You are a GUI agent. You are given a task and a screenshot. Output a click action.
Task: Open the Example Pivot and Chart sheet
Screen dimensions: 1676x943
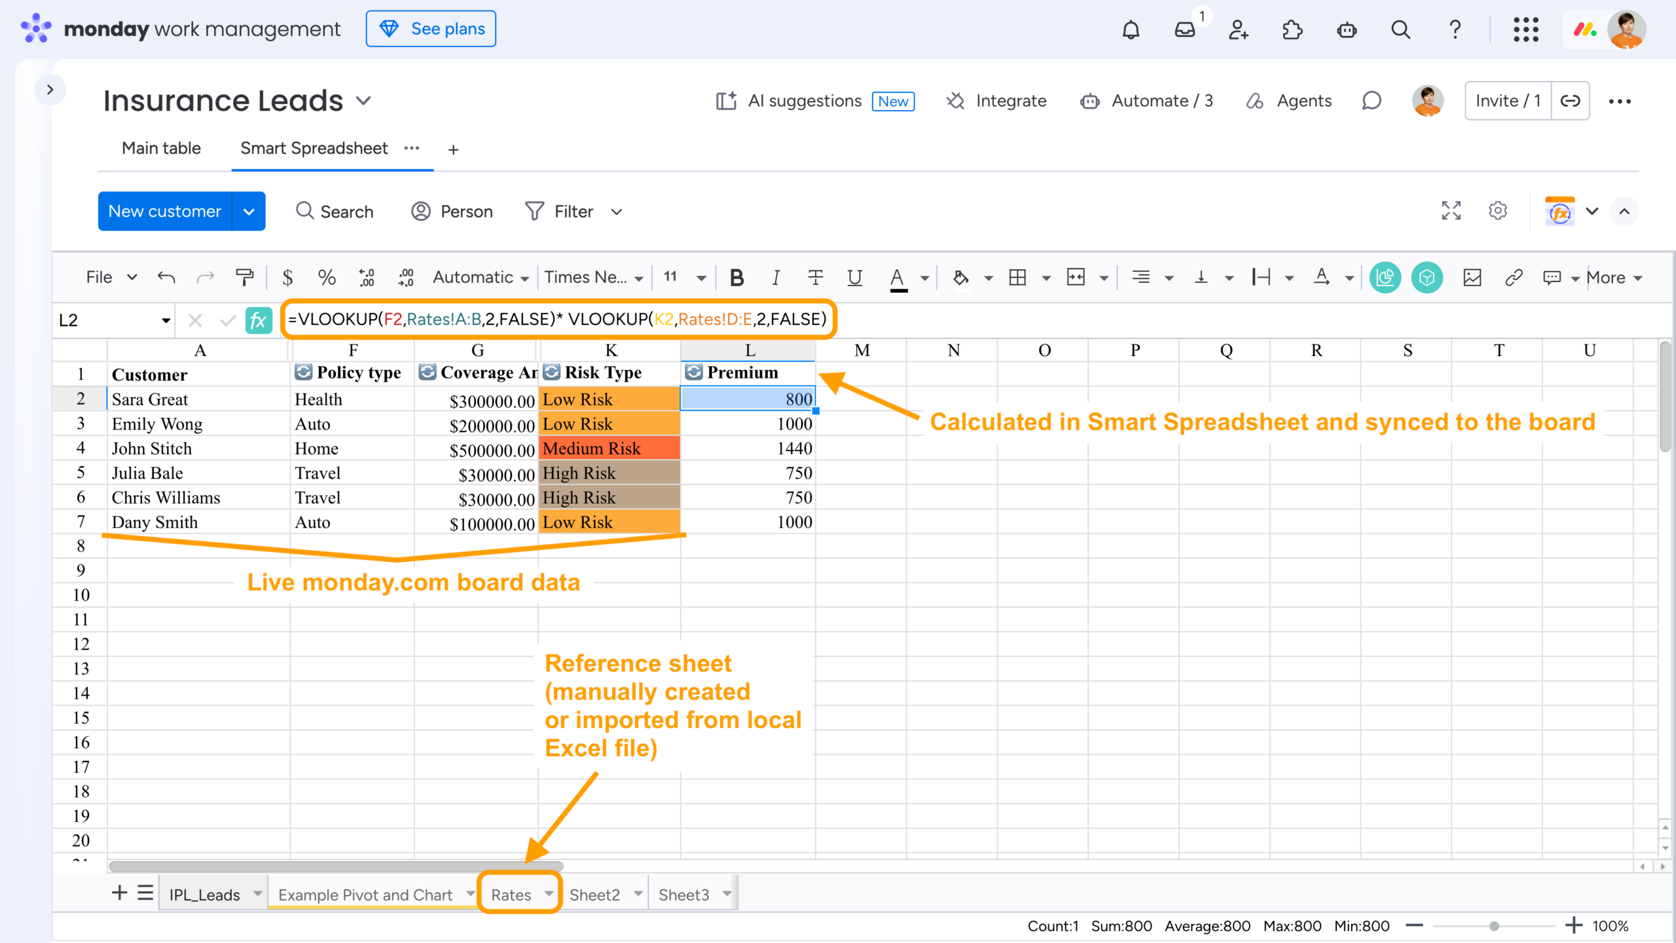tap(365, 895)
